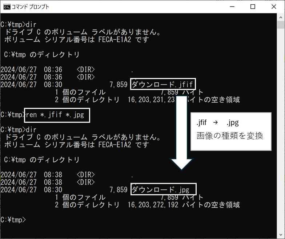Click the scrollbar down arrow
This screenshot has width=285, height=239.
(281, 235)
